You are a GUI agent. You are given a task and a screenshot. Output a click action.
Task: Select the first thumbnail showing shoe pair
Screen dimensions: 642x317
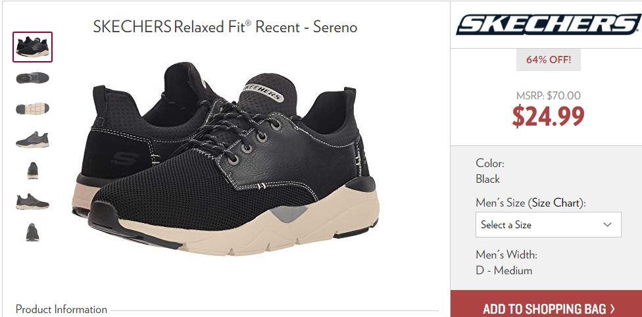[x=32, y=47]
